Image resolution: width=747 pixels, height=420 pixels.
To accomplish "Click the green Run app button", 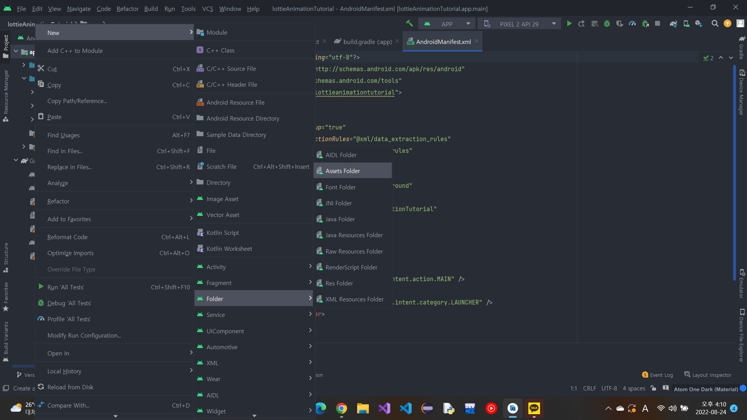I will tap(569, 24).
